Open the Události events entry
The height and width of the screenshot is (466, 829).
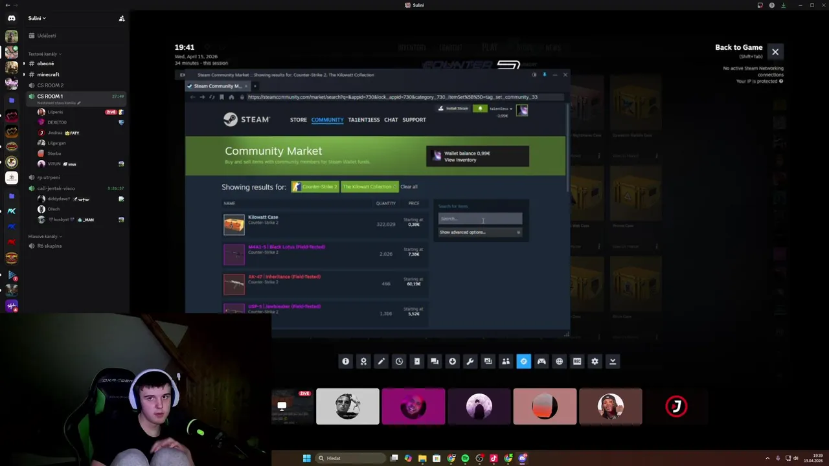coord(76,36)
